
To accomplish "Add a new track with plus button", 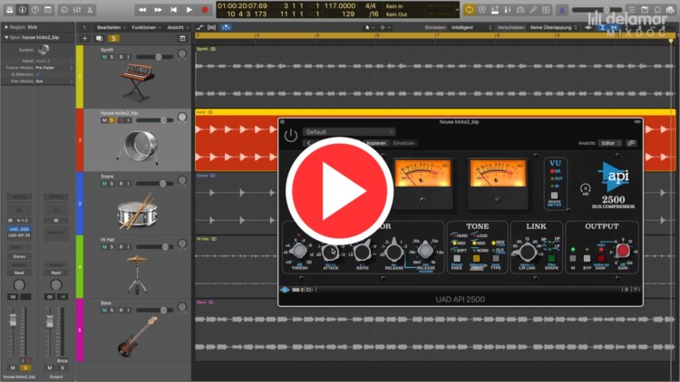I will (84, 39).
